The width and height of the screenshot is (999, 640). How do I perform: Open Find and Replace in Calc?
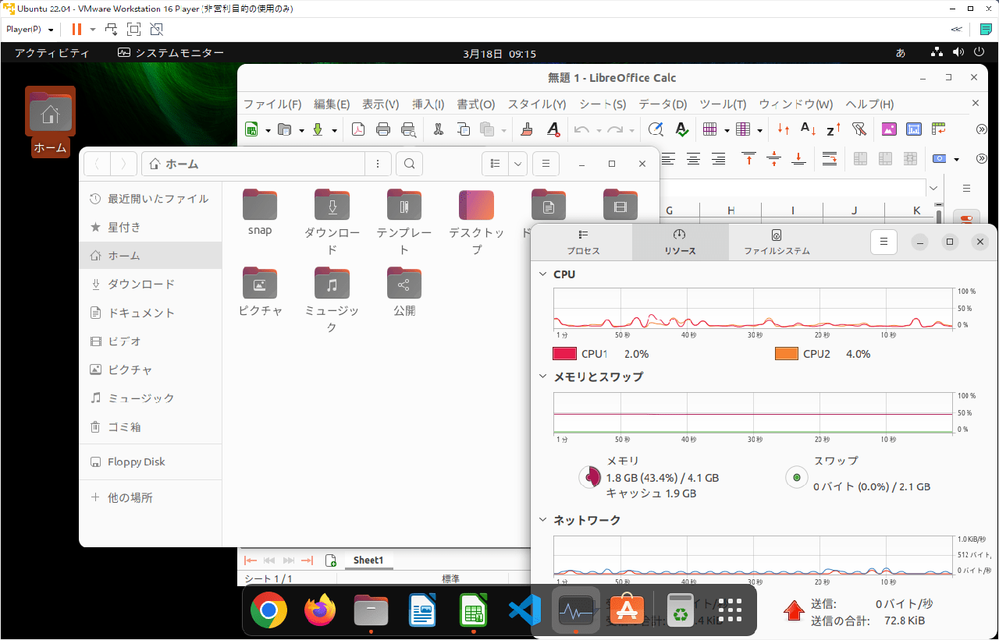click(656, 129)
